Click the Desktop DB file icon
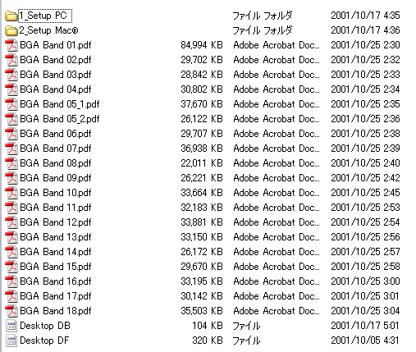 pyautogui.click(x=11, y=326)
